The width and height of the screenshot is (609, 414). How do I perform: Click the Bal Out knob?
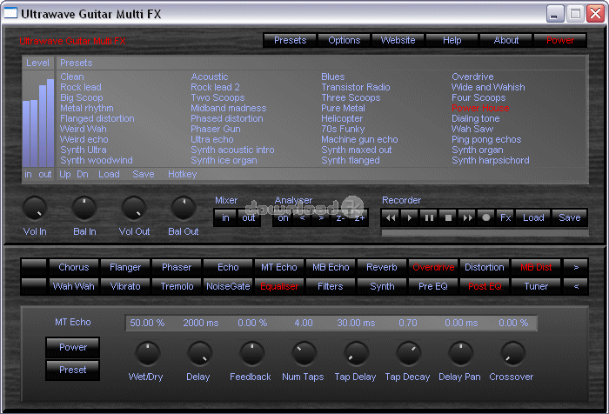coord(184,208)
